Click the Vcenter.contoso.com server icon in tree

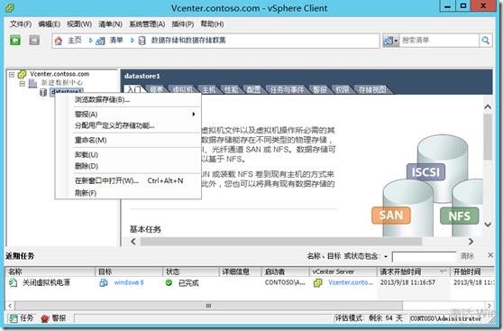tap(22, 74)
